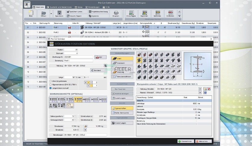
Task: Open the Einzelpreis dropdown arrow
Action: pyautogui.click(x=85, y=130)
